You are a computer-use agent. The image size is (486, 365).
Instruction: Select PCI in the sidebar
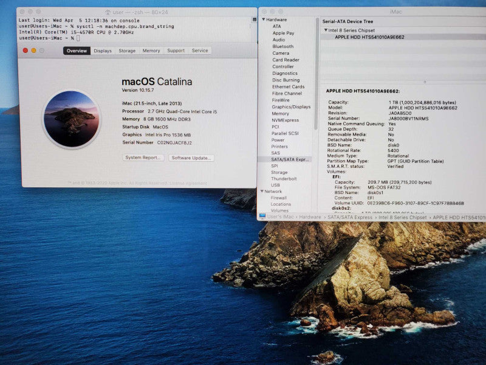[x=275, y=127]
